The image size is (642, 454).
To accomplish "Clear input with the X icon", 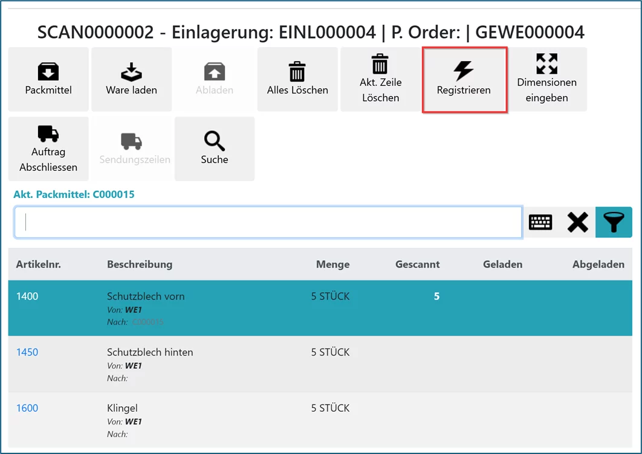I will point(577,222).
